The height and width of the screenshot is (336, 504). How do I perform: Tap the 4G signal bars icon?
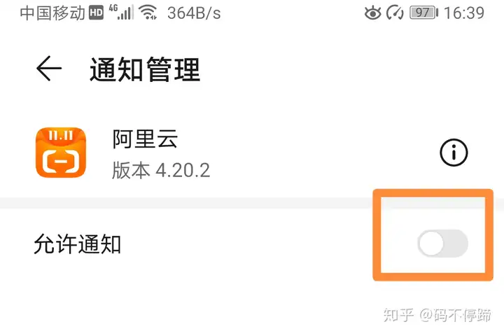[121, 12]
